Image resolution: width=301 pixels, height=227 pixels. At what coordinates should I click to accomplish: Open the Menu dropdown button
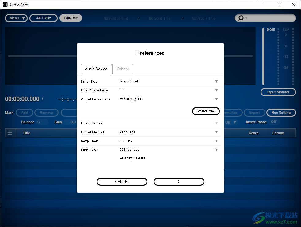pos(16,18)
